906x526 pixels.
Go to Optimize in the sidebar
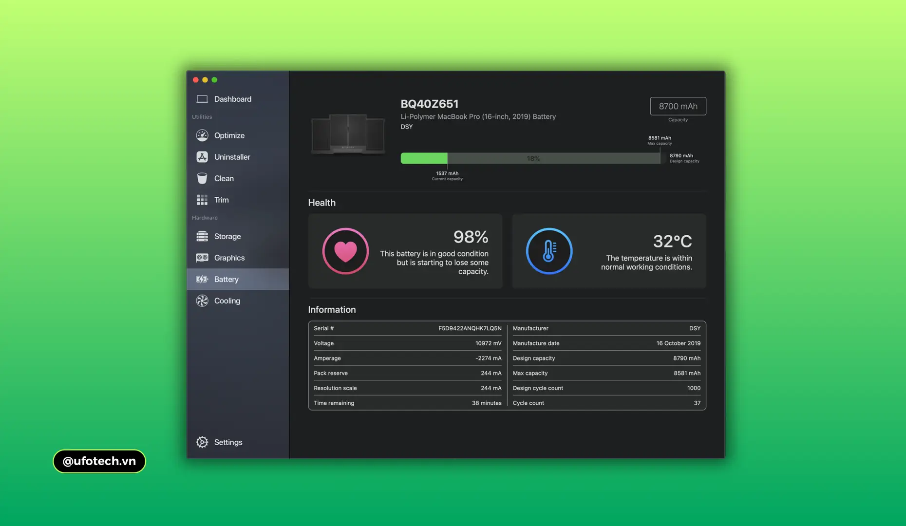238,135
